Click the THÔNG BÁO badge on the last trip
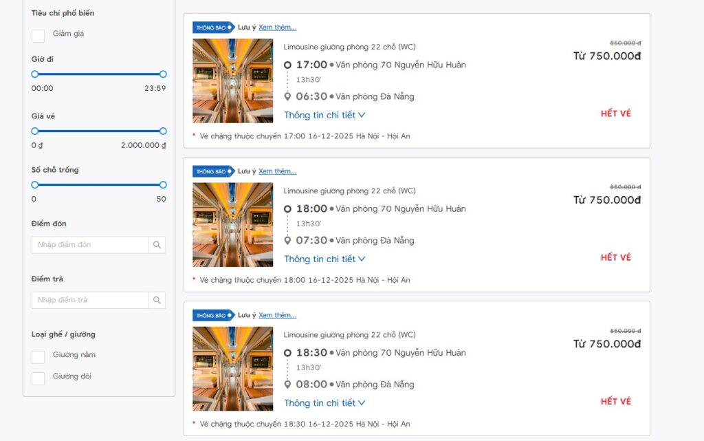 [212, 314]
